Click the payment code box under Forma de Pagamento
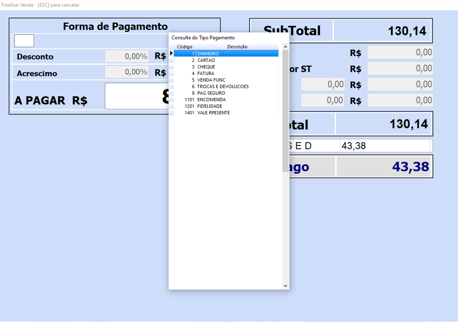This screenshot has height=322, width=458. [x=24, y=41]
